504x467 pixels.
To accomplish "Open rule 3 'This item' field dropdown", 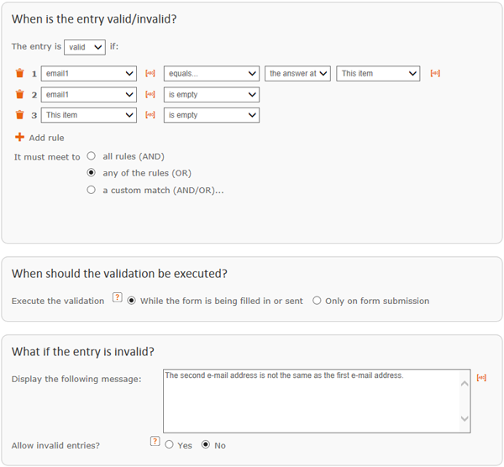I will point(89,115).
